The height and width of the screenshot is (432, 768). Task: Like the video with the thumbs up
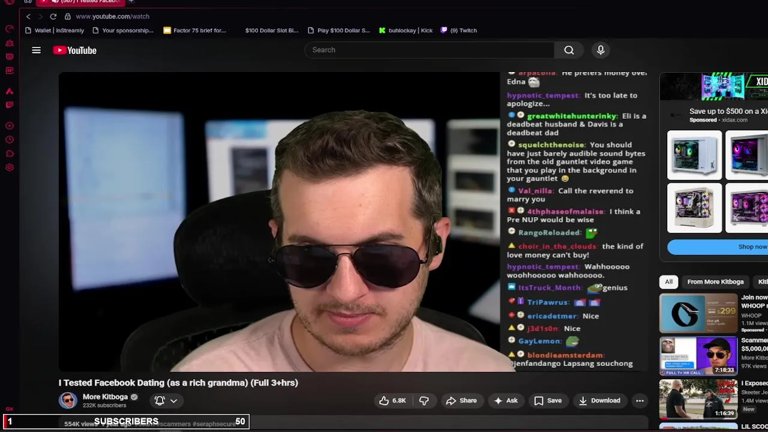(x=392, y=400)
